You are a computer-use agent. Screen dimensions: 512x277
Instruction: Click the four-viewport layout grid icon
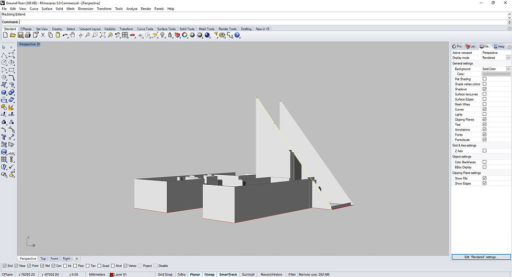(125, 35)
